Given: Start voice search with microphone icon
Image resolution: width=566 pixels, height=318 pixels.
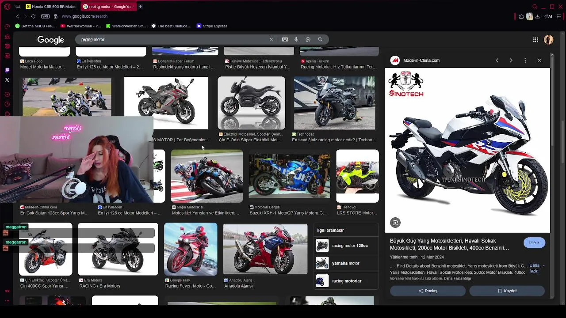Looking at the screenshot, I should 296,39.
